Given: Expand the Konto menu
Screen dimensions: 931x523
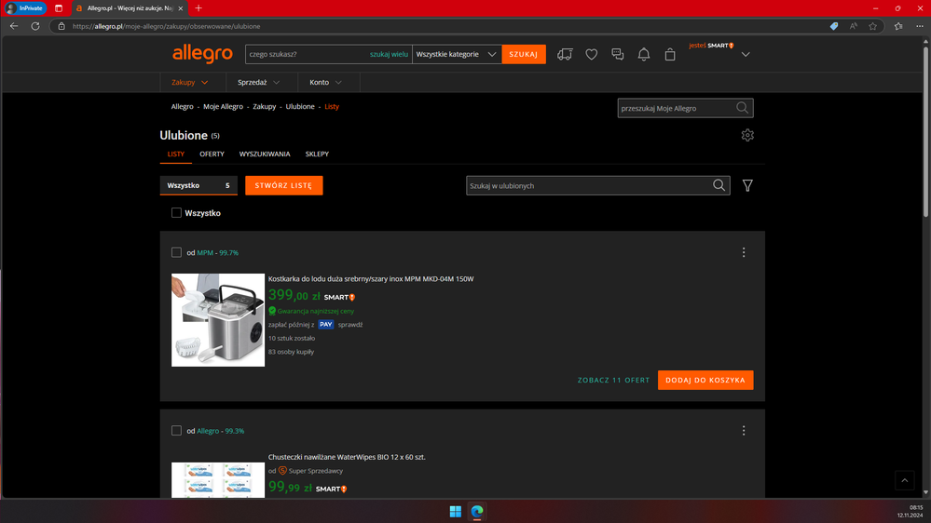Looking at the screenshot, I should pyautogui.click(x=325, y=83).
